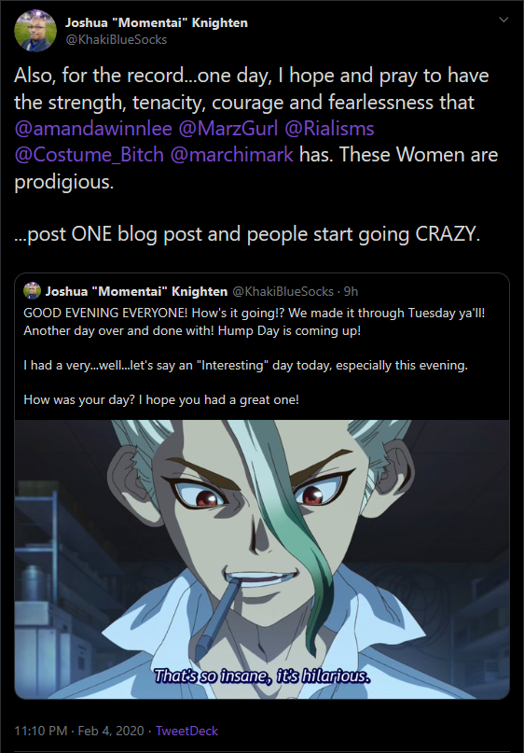The height and width of the screenshot is (753, 524).
Task: Click the main tweet text starting with 'Also, for the record'
Action: point(256,129)
